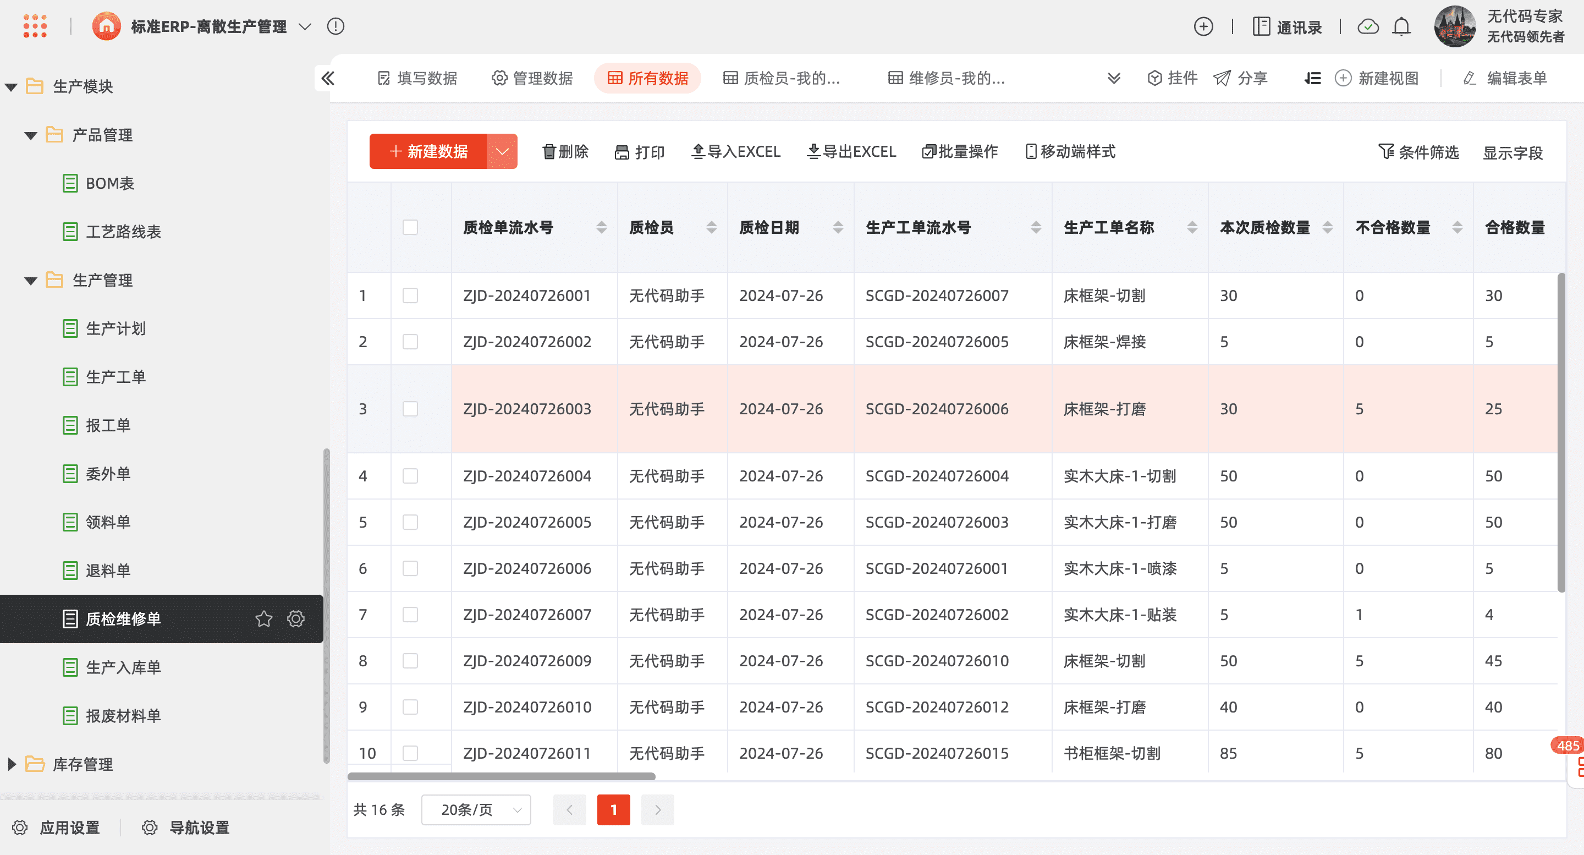Switch to the 管理数据 tab
The width and height of the screenshot is (1584, 855).
532,78
